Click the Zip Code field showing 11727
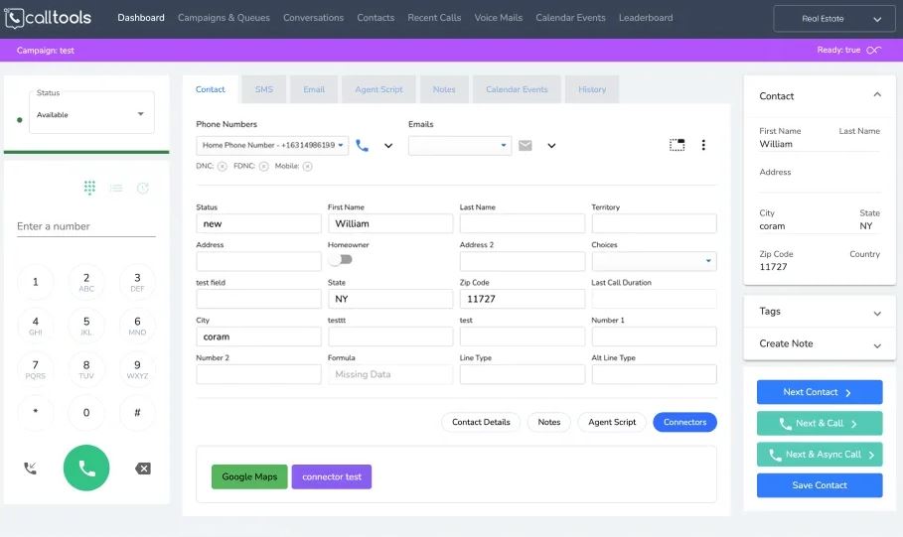Viewport: 903px width, 537px height. pos(523,299)
